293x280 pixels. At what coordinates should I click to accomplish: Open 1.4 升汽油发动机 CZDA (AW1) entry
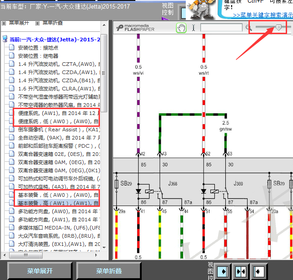[59, 72]
